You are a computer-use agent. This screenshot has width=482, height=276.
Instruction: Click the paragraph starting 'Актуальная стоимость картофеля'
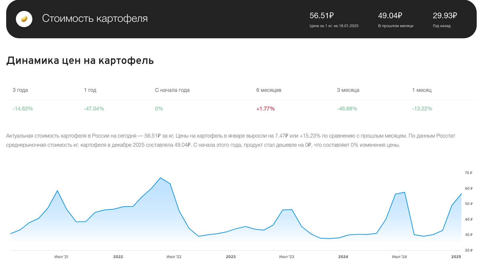click(x=231, y=141)
